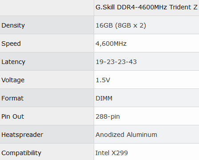Viewport: 199px width, 160px height.
Task: Click the 1.5V voltage value
Action: click(x=103, y=80)
